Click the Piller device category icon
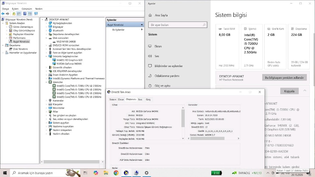Screen dimensions: 315x177 [50, 112]
